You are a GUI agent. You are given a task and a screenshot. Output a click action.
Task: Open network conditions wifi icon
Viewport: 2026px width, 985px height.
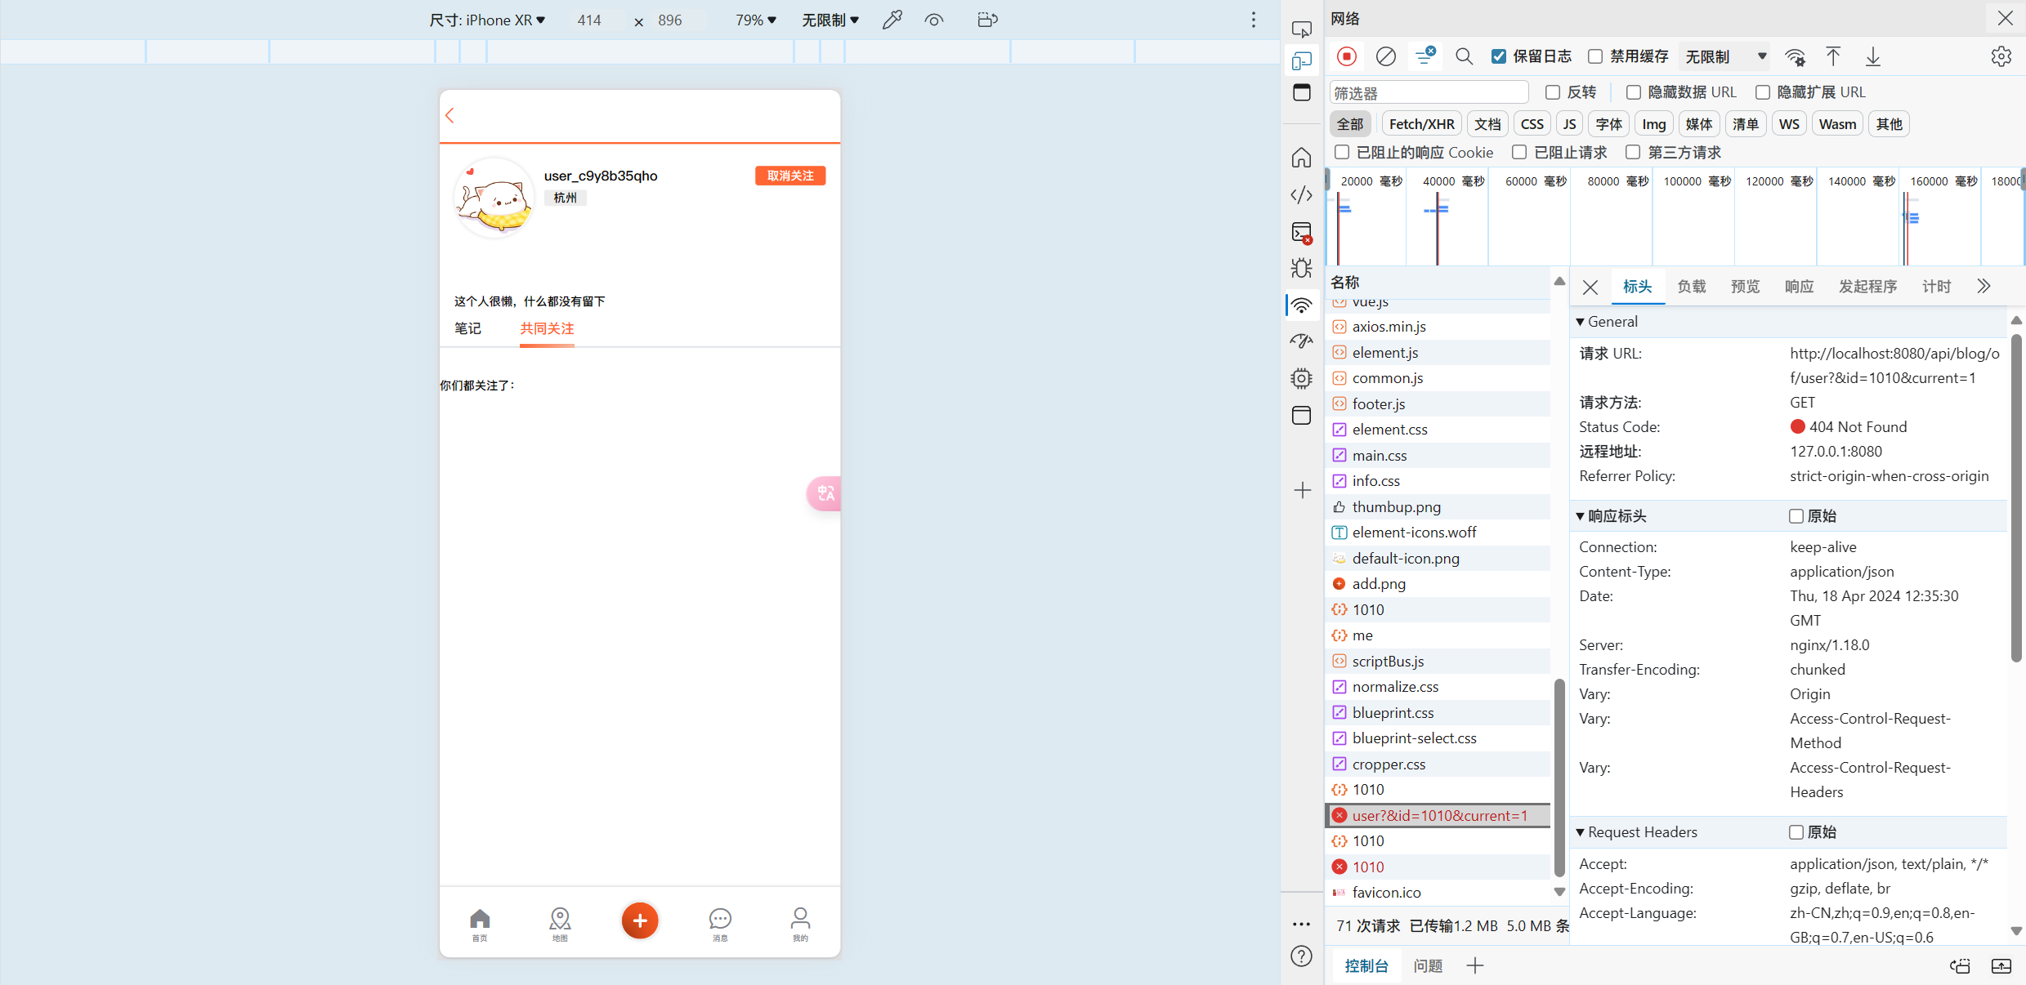tap(1795, 56)
